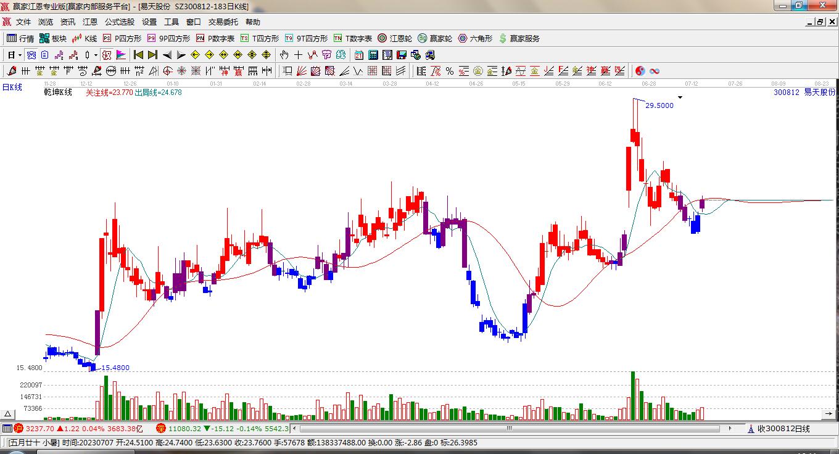Open the 浏览 menu
Viewport: 839px width, 454px height.
(x=46, y=22)
